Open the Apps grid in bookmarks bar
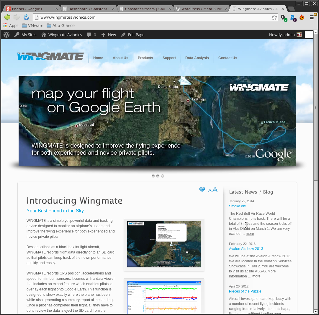 [x=11, y=25]
